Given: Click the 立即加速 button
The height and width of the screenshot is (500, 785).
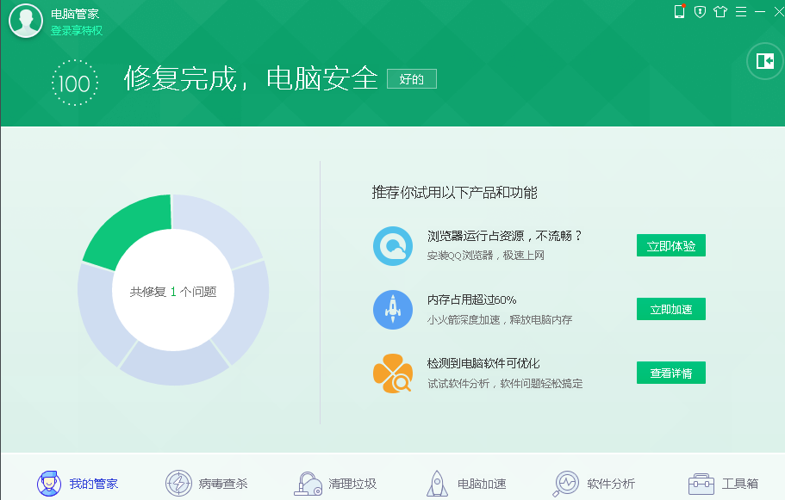Looking at the screenshot, I should [x=671, y=309].
